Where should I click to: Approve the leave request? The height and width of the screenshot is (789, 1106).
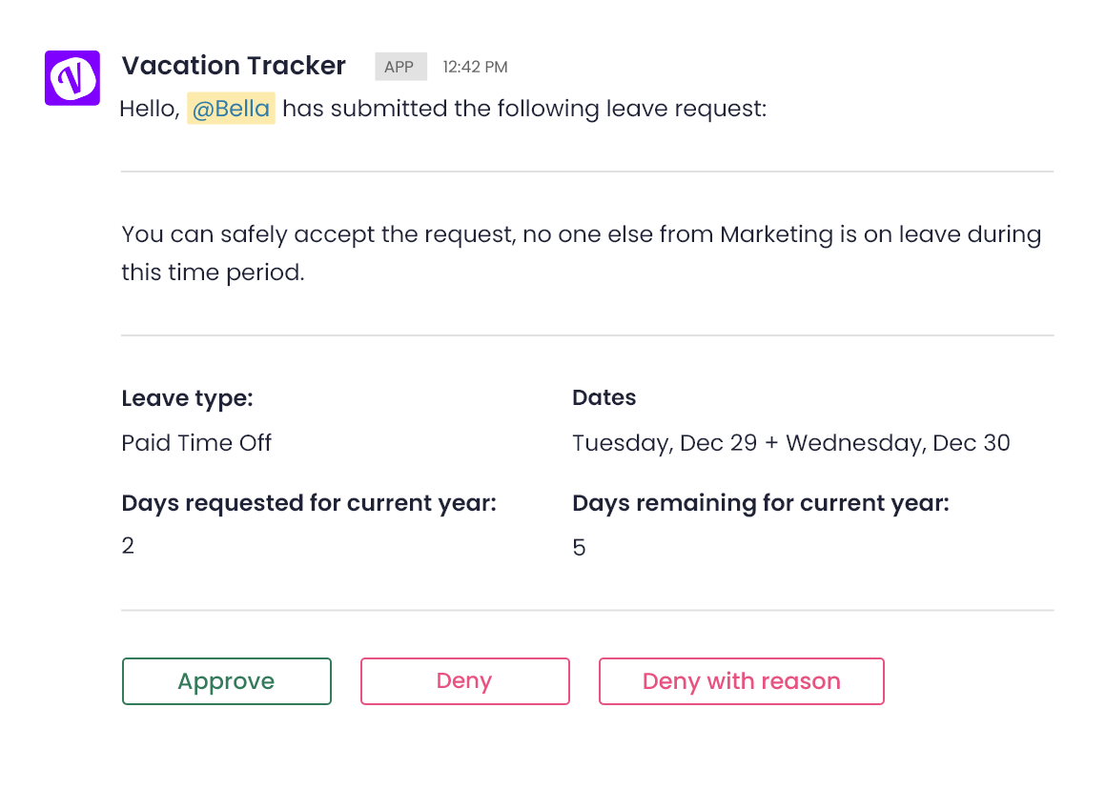tap(226, 681)
